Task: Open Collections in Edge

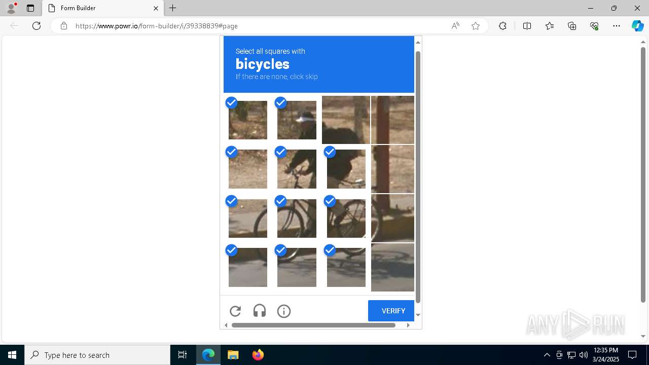Action: click(x=572, y=26)
